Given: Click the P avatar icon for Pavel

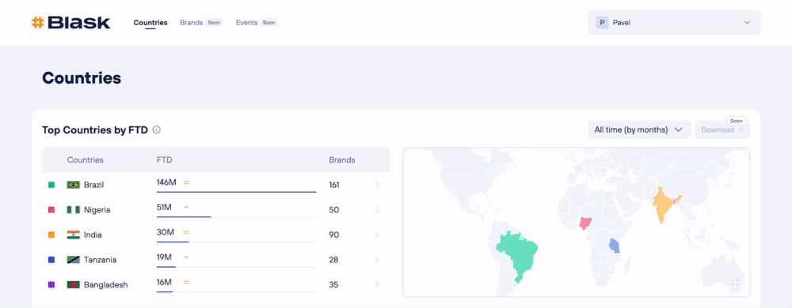Looking at the screenshot, I should tap(602, 23).
